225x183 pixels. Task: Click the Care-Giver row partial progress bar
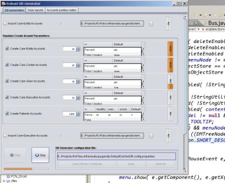tap(170, 81)
